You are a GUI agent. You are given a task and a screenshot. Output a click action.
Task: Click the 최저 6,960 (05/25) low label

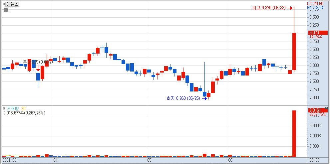183,98
